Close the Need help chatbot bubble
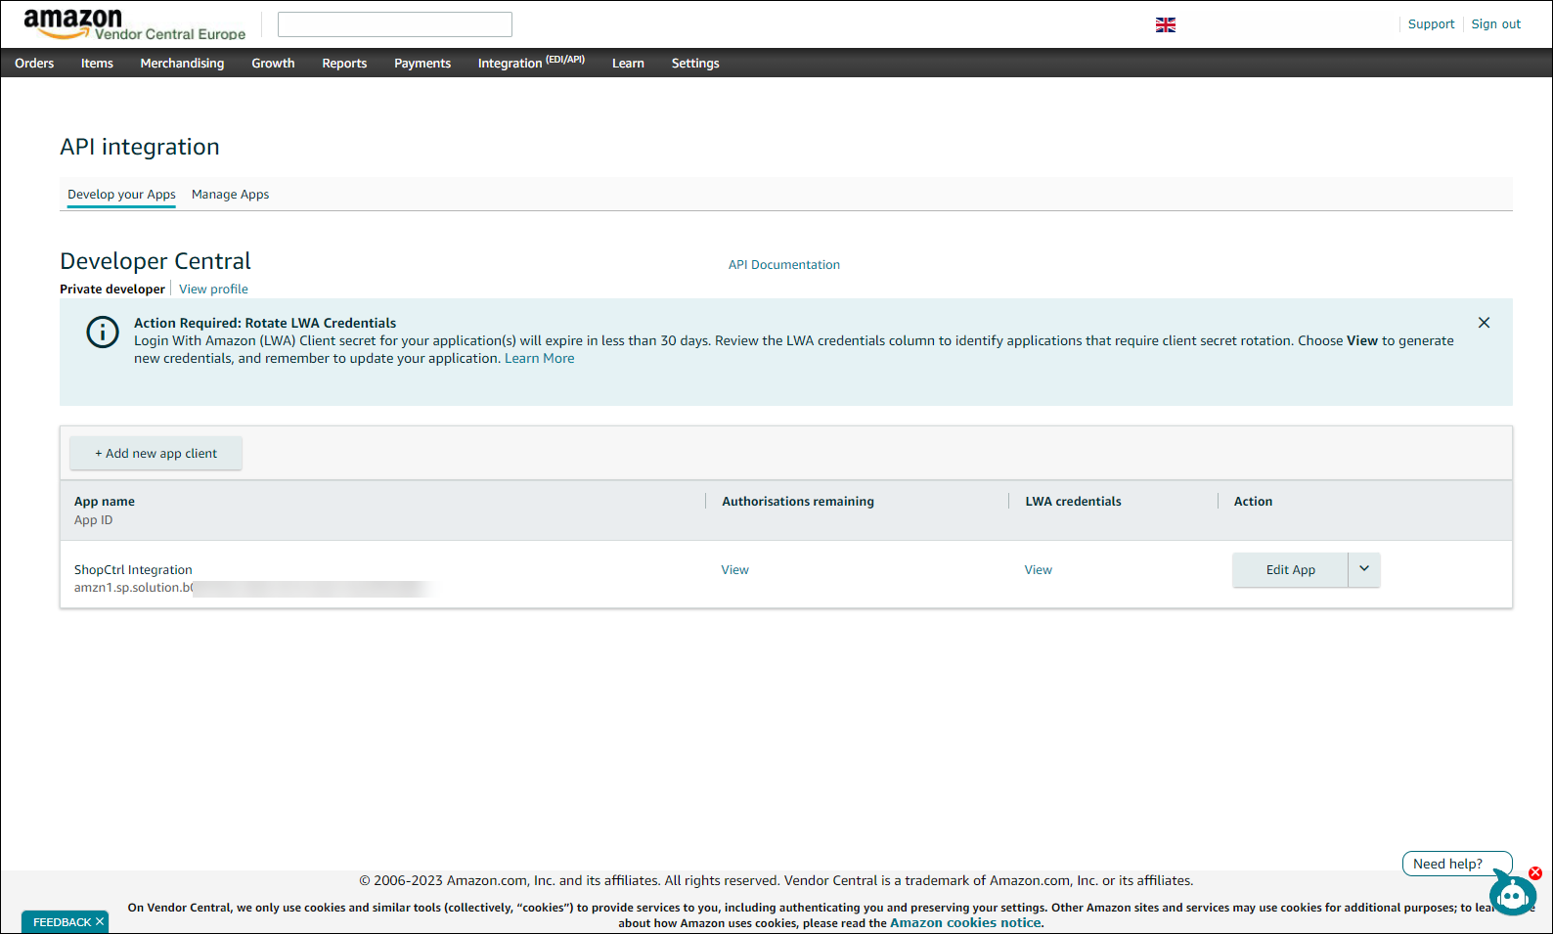 (1535, 873)
